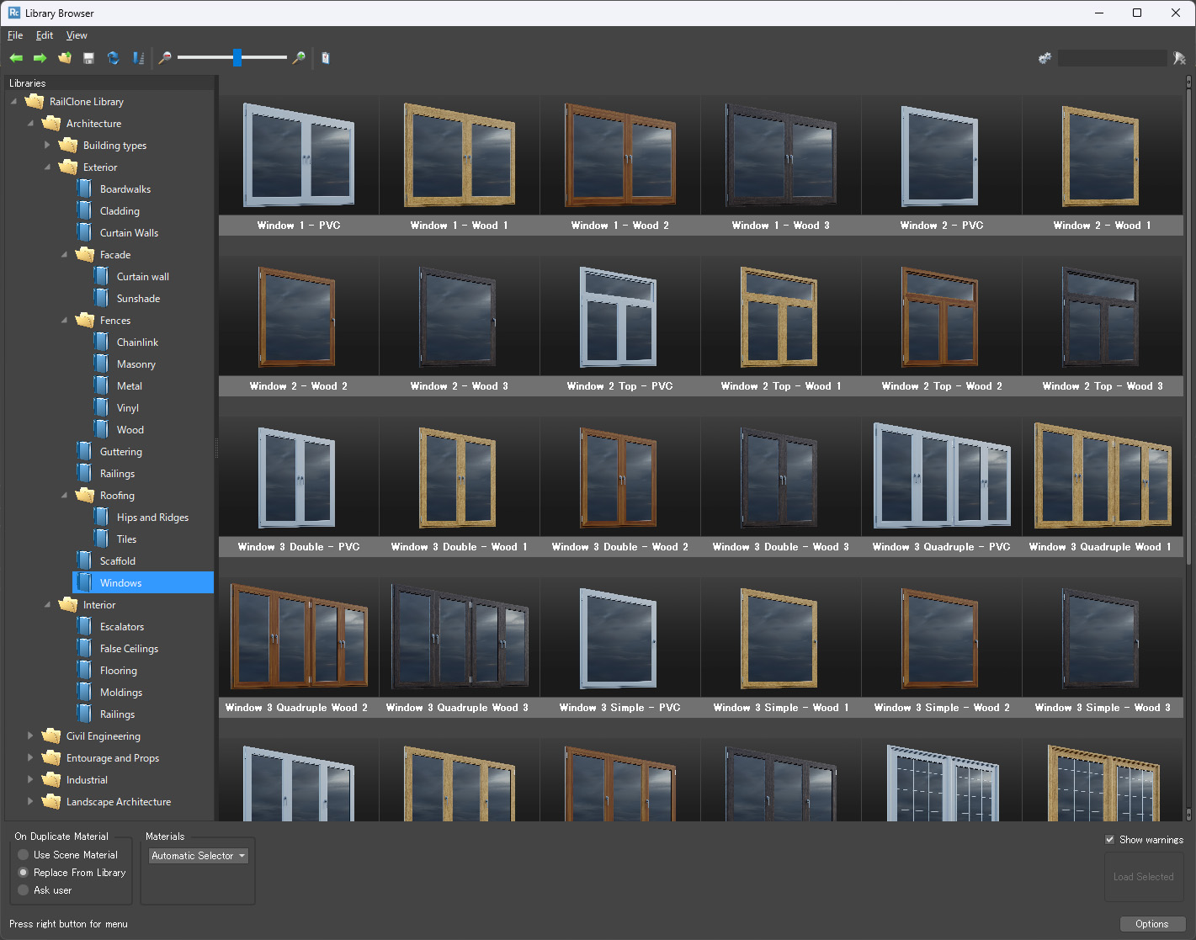Toggle the Show warnings checkbox
The width and height of the screenshot is (1196, 940).
tap(1109, 840)
